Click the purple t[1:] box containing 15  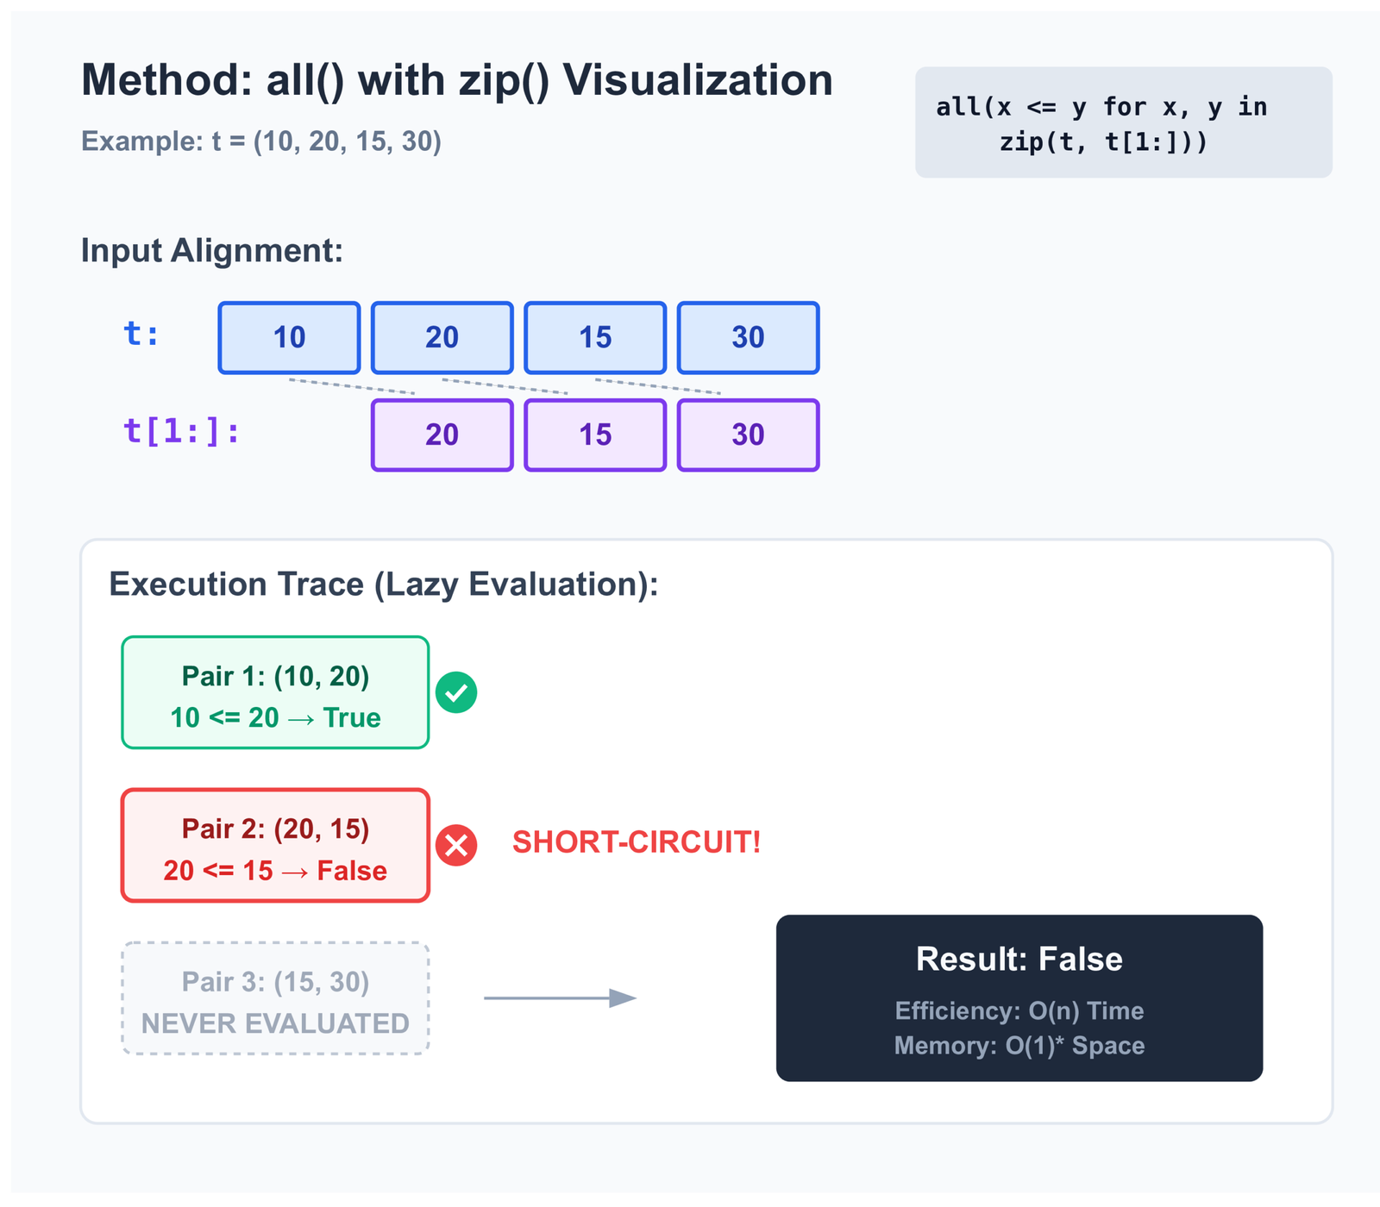pos(595,435)
